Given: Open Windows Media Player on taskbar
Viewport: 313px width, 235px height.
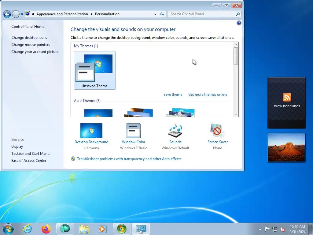Looking at the screenshot, I should click(x=103, y=229).
